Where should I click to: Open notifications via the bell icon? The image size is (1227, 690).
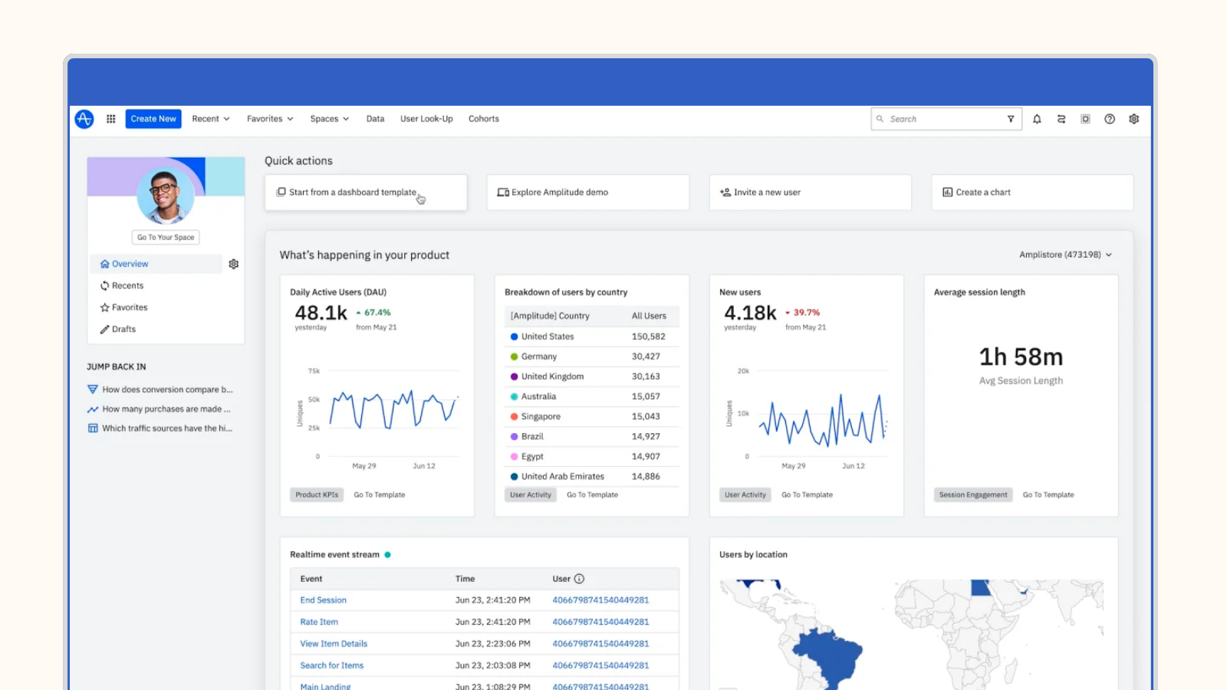click(1037, 119)
